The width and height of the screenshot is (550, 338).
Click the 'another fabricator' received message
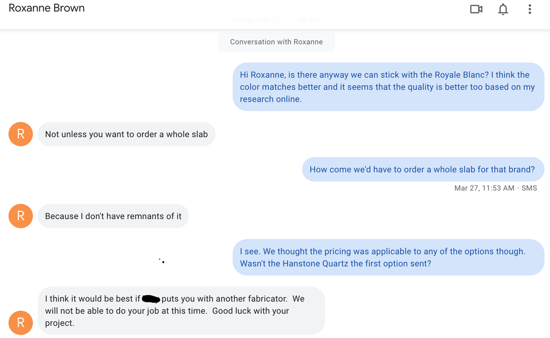tap(182, 311)
